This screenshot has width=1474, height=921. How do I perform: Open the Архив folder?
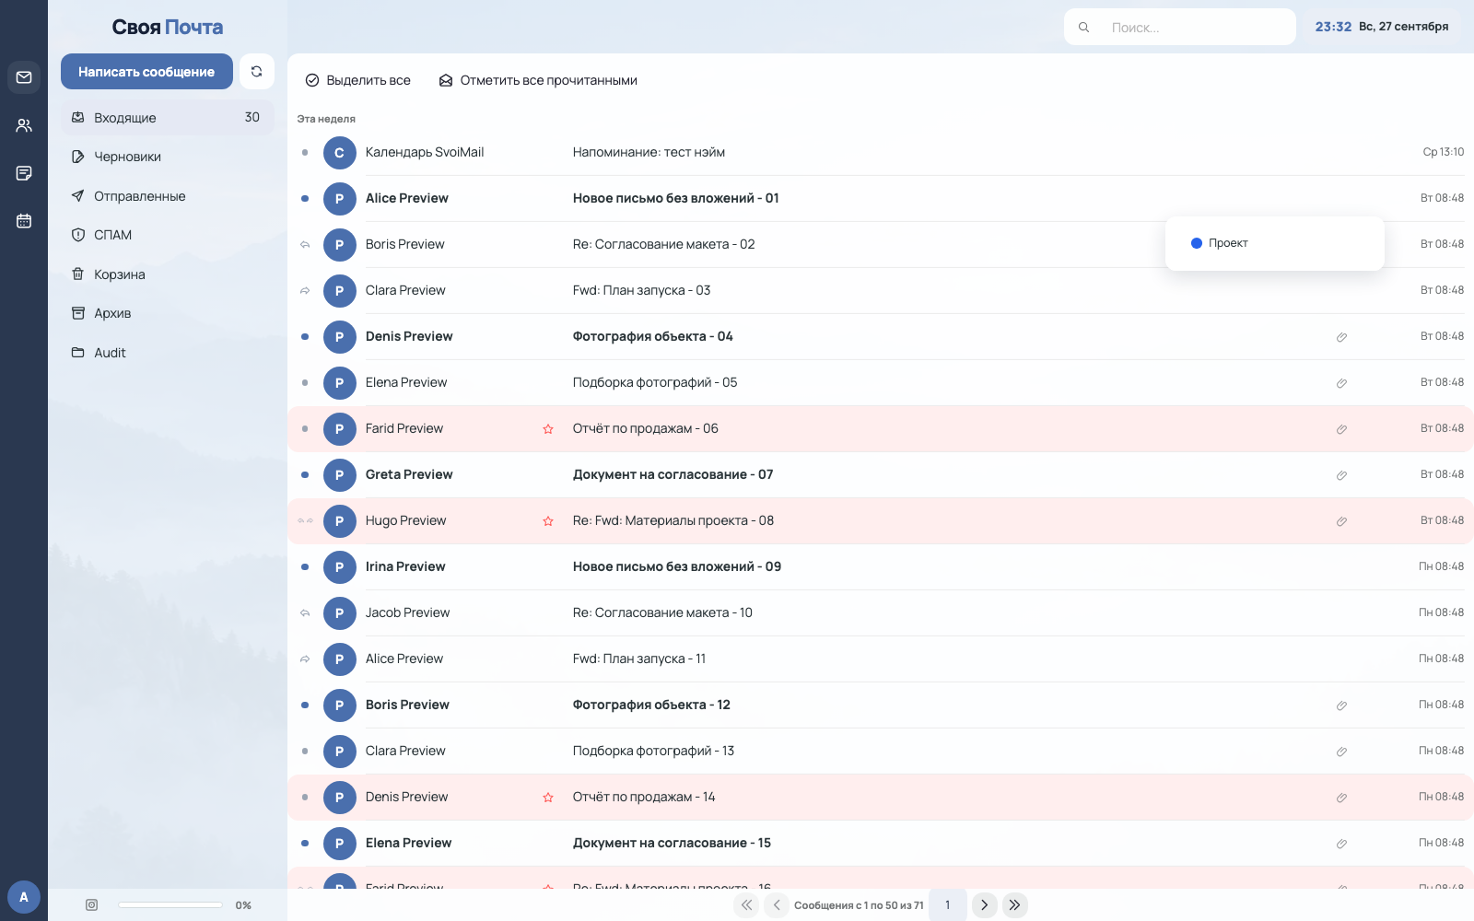168,313
